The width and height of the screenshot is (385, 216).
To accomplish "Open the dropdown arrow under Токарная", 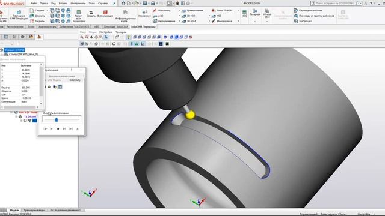I will point(255,22).
